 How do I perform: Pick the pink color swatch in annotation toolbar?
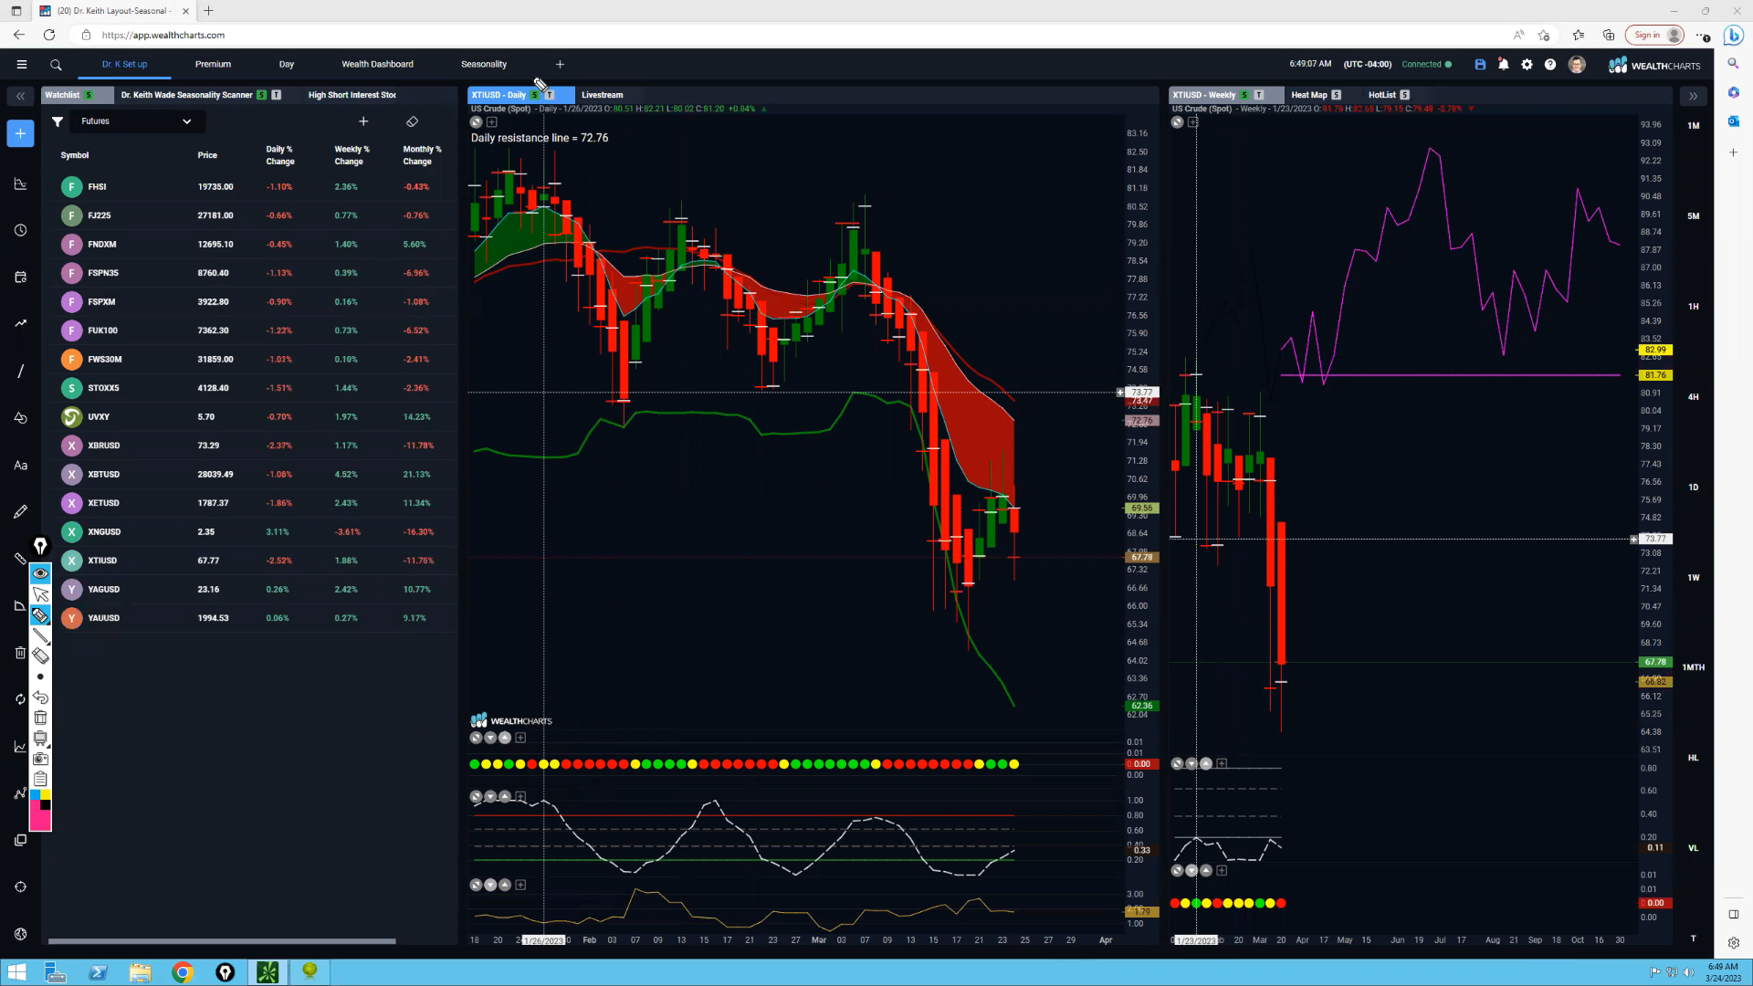(x=40, y=820)
